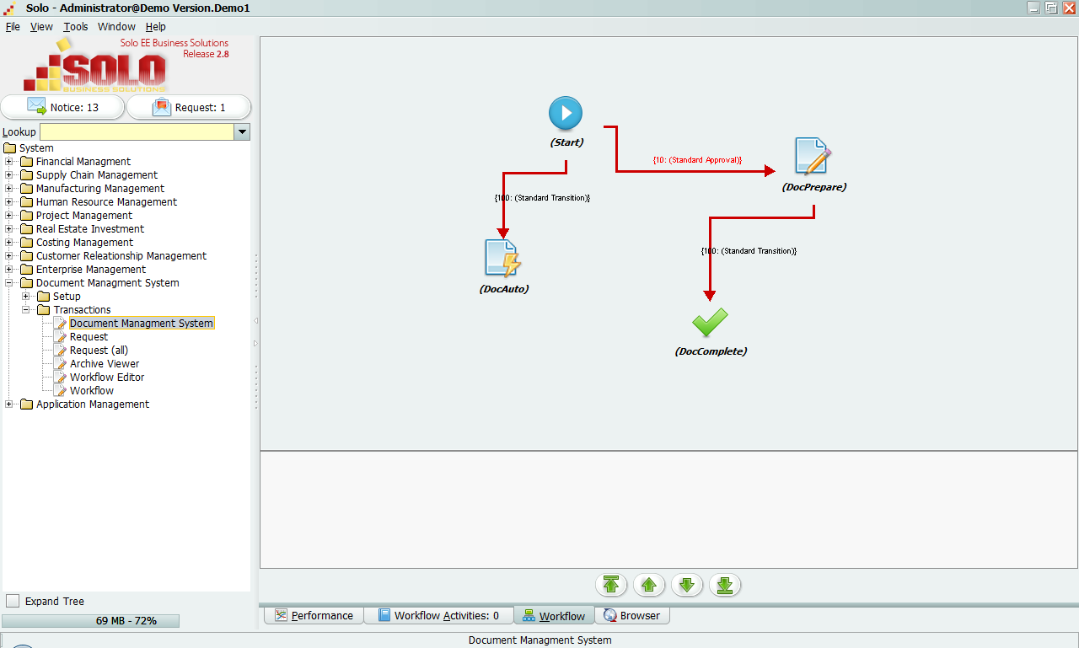Click the move-to-bottom arrow button
Screen dimensions: 1079x648
[x=725, y=585]
